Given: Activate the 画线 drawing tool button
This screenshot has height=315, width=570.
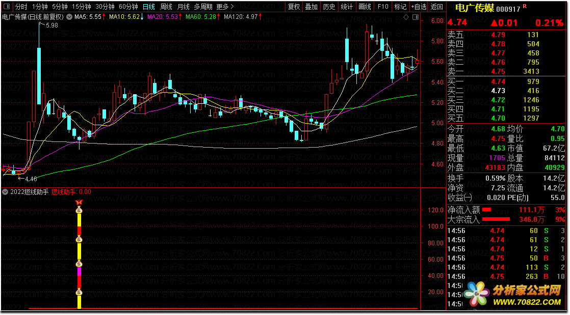Looking at the screenshot, I should pyautogui.click(x=365, y=7).
